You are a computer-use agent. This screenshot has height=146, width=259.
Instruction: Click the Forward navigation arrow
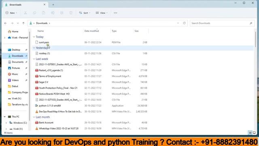tap(12, 23)
